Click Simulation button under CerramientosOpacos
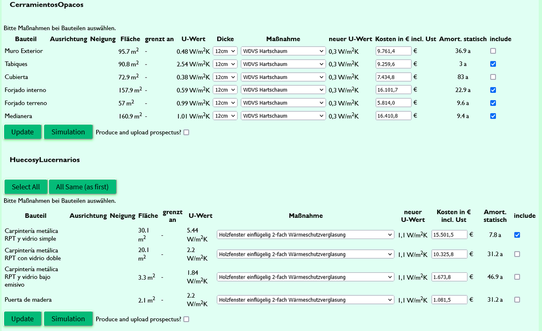This screenshot has height=331, width=542. point(68,132)
